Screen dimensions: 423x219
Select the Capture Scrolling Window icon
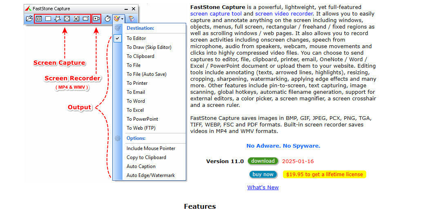76,19
